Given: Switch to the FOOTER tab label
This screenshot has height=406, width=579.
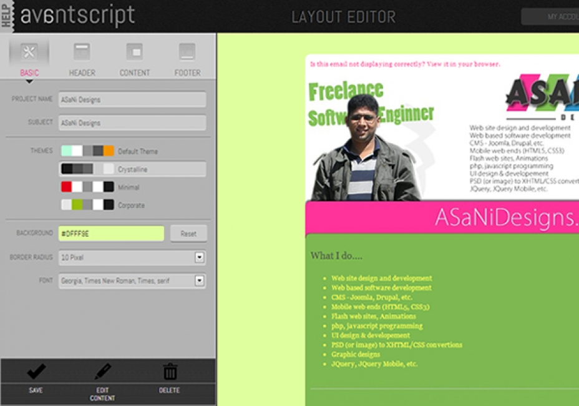Looking at the screenshot, I should tap(188, 73).
